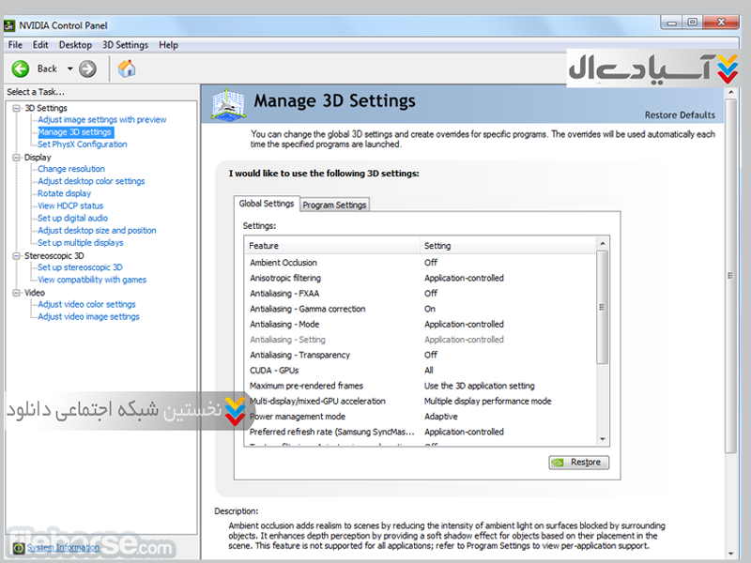Switch to the Program Settings tab
Screen dimensions: 751x563
click(x=334, y=205)
